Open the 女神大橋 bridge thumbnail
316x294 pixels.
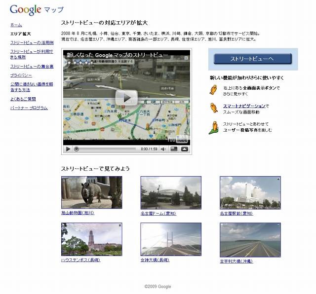171,239
